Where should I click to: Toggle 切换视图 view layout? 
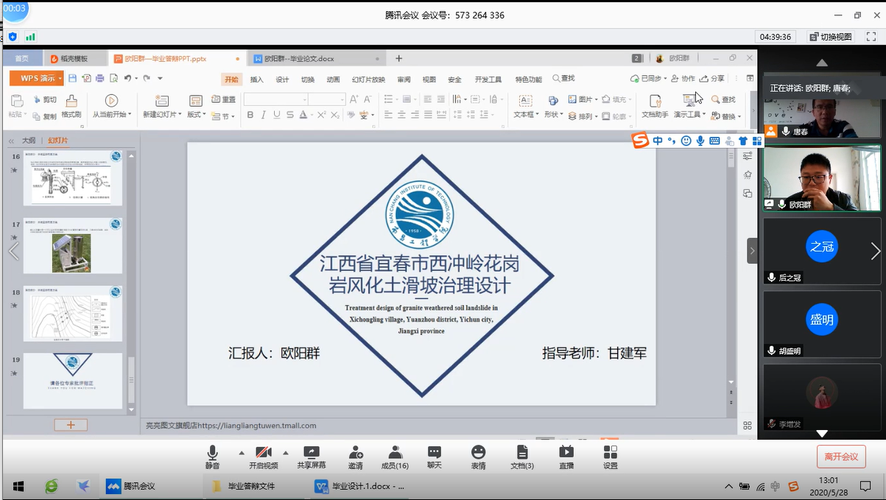(831, 37)
